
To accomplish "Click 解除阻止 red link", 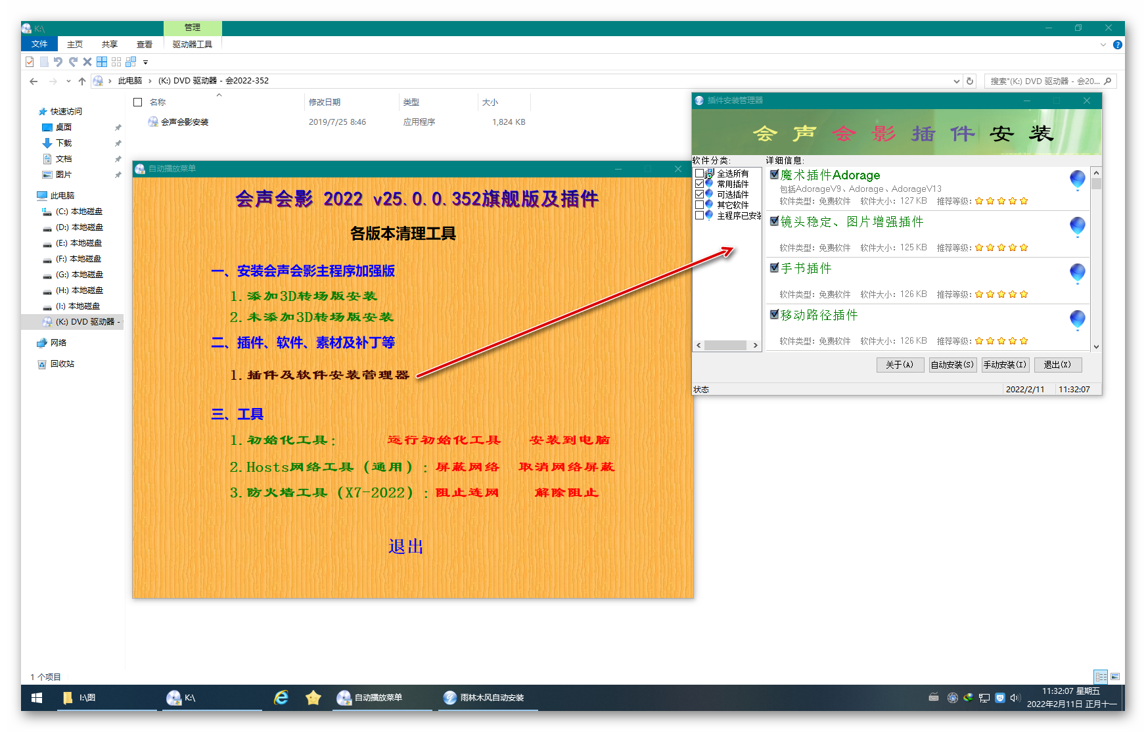I will pyautogui.click(x=566, y=493).
